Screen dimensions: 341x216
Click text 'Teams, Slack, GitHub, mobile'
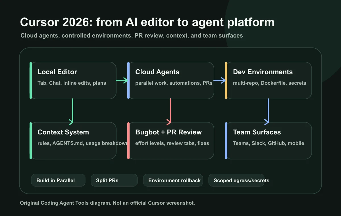click(269, 143)
